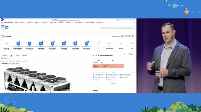201x112 pixels.
Task: Click the pencil edit icon on nav bar
Action: [134, 23]
